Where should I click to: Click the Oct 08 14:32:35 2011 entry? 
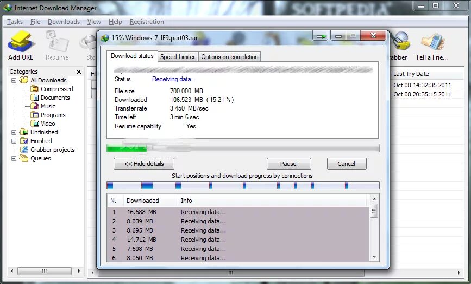pos(422,85)
